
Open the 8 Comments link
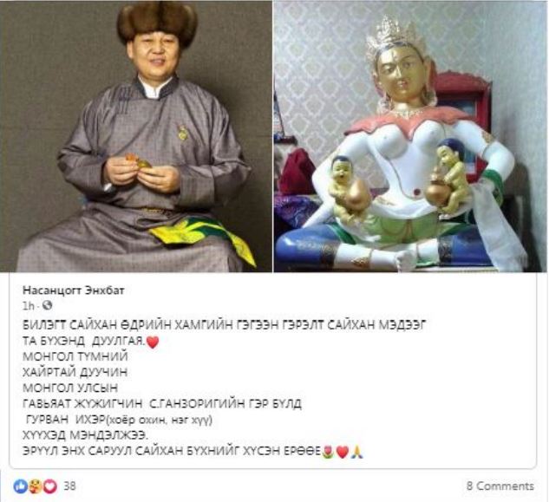pos(500,486)
